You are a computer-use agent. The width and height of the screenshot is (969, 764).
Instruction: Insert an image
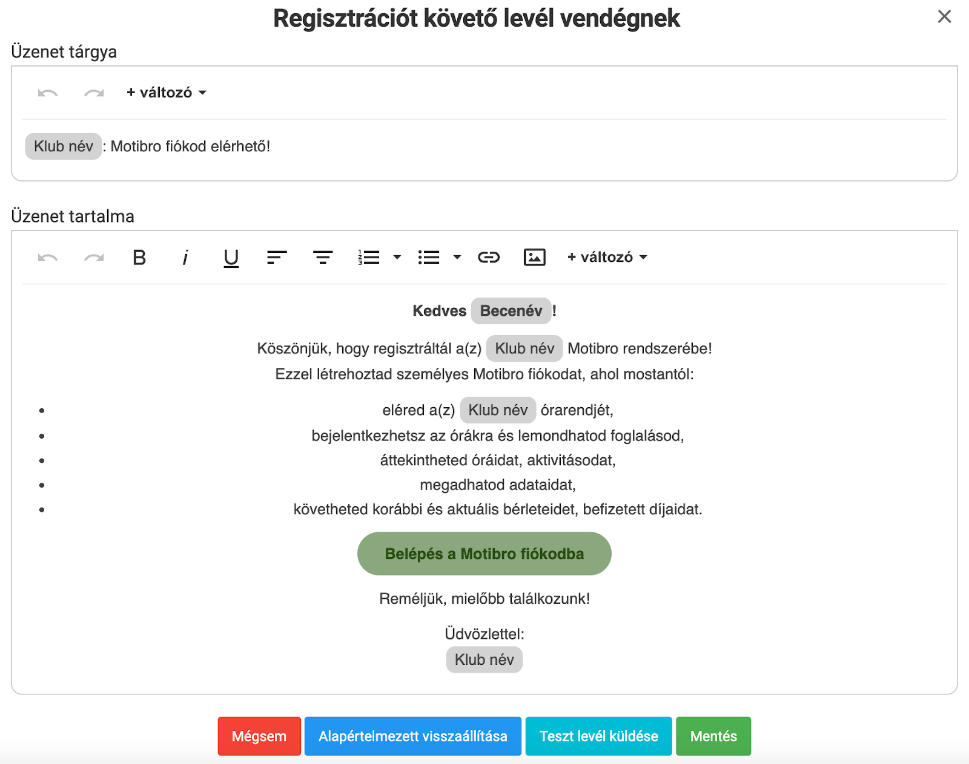535,257
